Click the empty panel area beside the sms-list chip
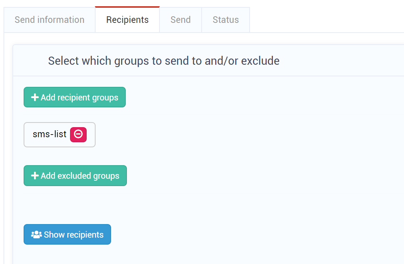 click(232, 135)
